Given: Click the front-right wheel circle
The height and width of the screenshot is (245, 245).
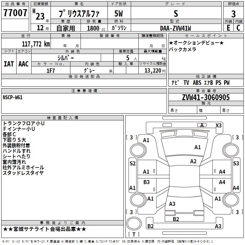Looking at the screenshot, I should (x=231, y=150).
